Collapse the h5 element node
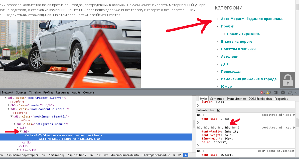The image size is (299, 159). pyautogui.click(x=21, y=131)
